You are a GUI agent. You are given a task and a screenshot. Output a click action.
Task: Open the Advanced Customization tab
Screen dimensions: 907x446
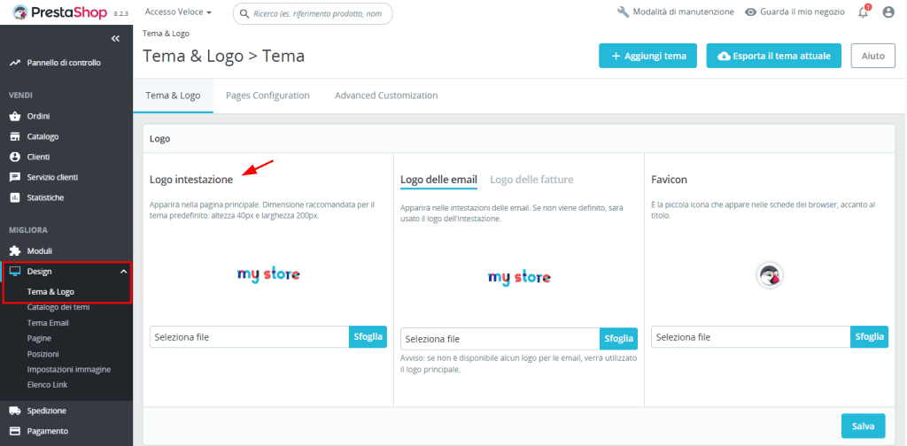(x=386, y=96)
